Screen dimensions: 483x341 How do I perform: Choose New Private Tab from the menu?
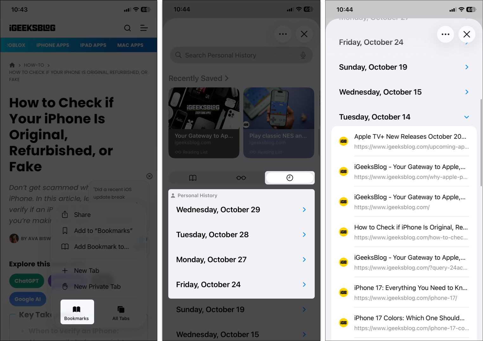click(x=97, y=287)
